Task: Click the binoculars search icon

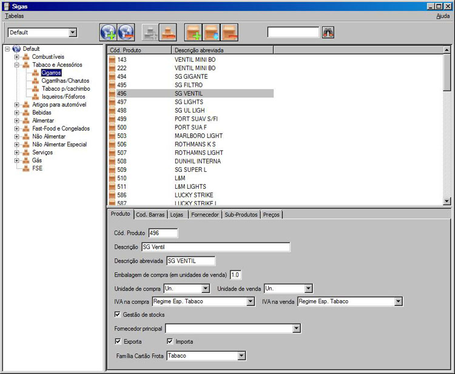Action: [x=328, y=32]
